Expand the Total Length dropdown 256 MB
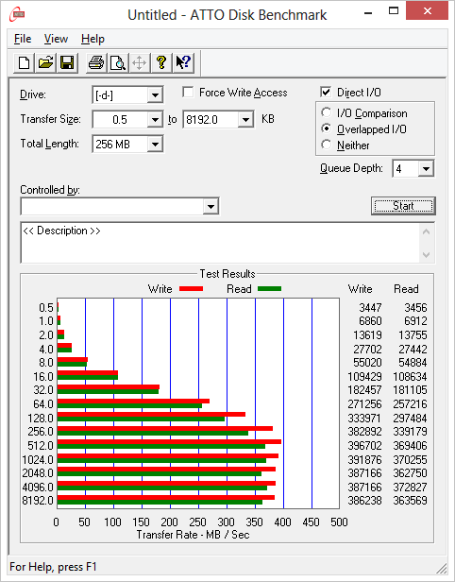Screen dimensions: 455x582 (x=155, y=144)
